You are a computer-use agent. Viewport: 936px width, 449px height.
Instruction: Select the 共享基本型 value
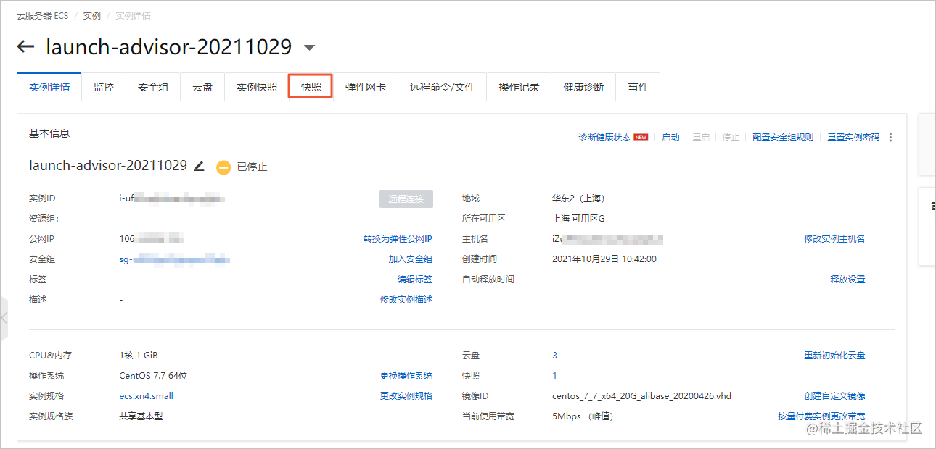[141, 416]
